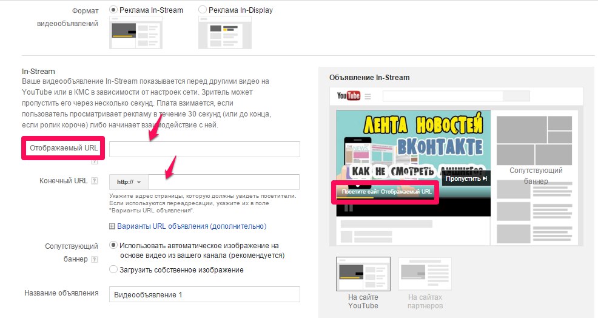
Task: Open Варианты URL объявления (дополнительно) link
Action: tap(192, 226)
